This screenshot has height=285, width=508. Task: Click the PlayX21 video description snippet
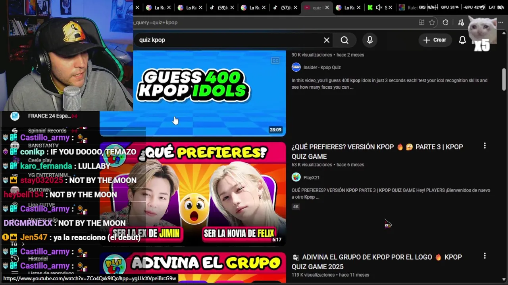(x=391, y=194)
